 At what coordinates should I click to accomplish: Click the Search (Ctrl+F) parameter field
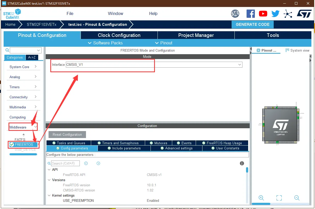click(x=65, y=163)
